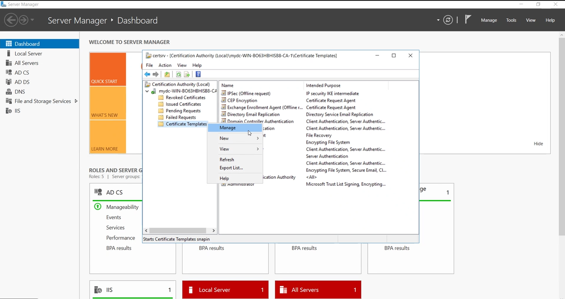The image size is (565, 299).
Task: Open the Tools menu in Server Manager
Action: click(x=511, y=20)
